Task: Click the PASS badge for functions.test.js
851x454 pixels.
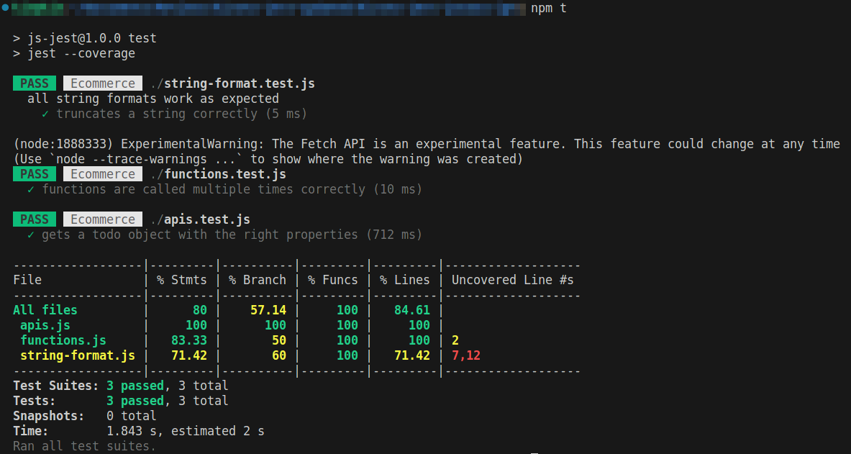Action: [34, 173]
